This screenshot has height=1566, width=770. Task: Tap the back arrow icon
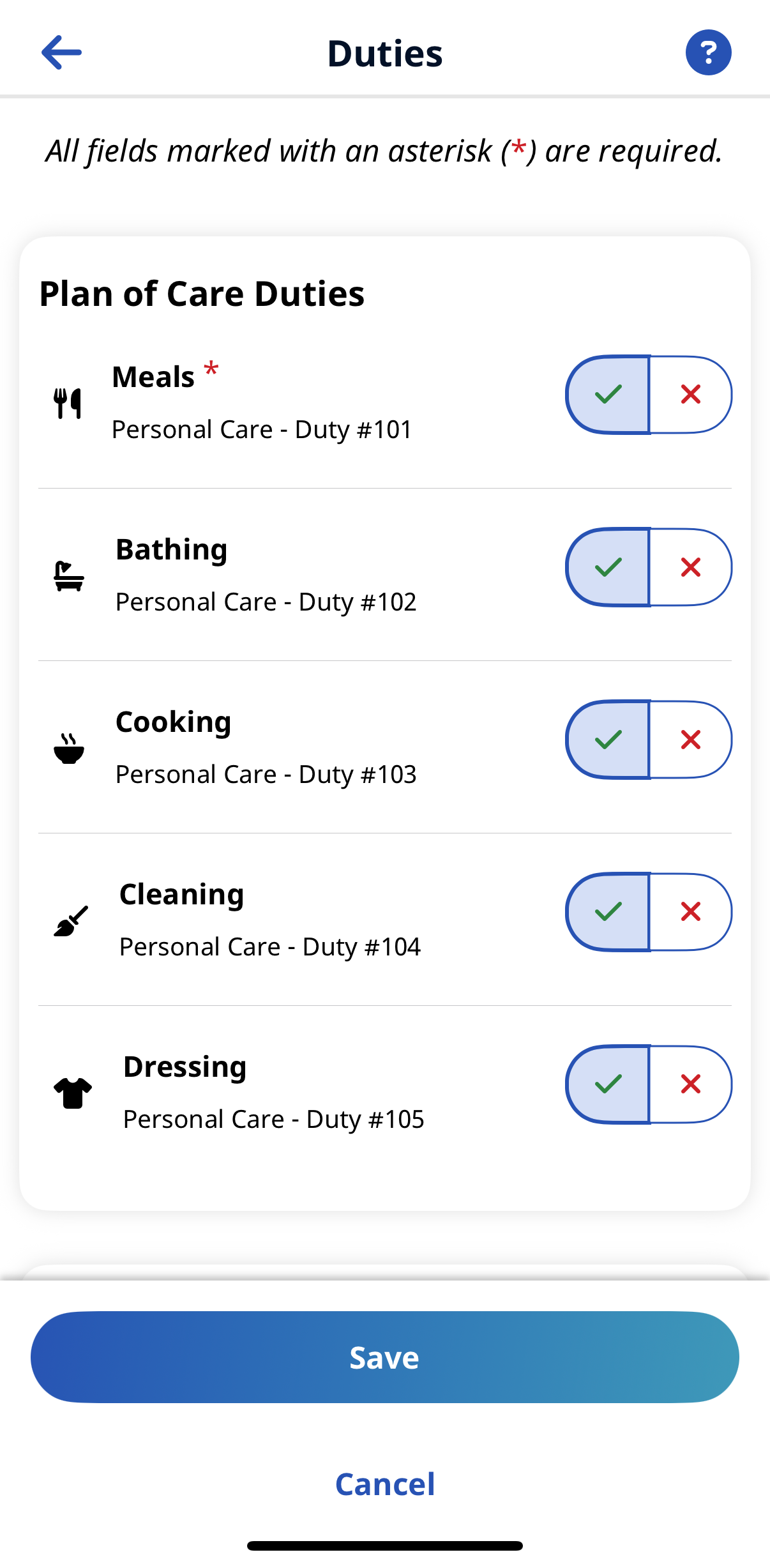tap(61, 52)
